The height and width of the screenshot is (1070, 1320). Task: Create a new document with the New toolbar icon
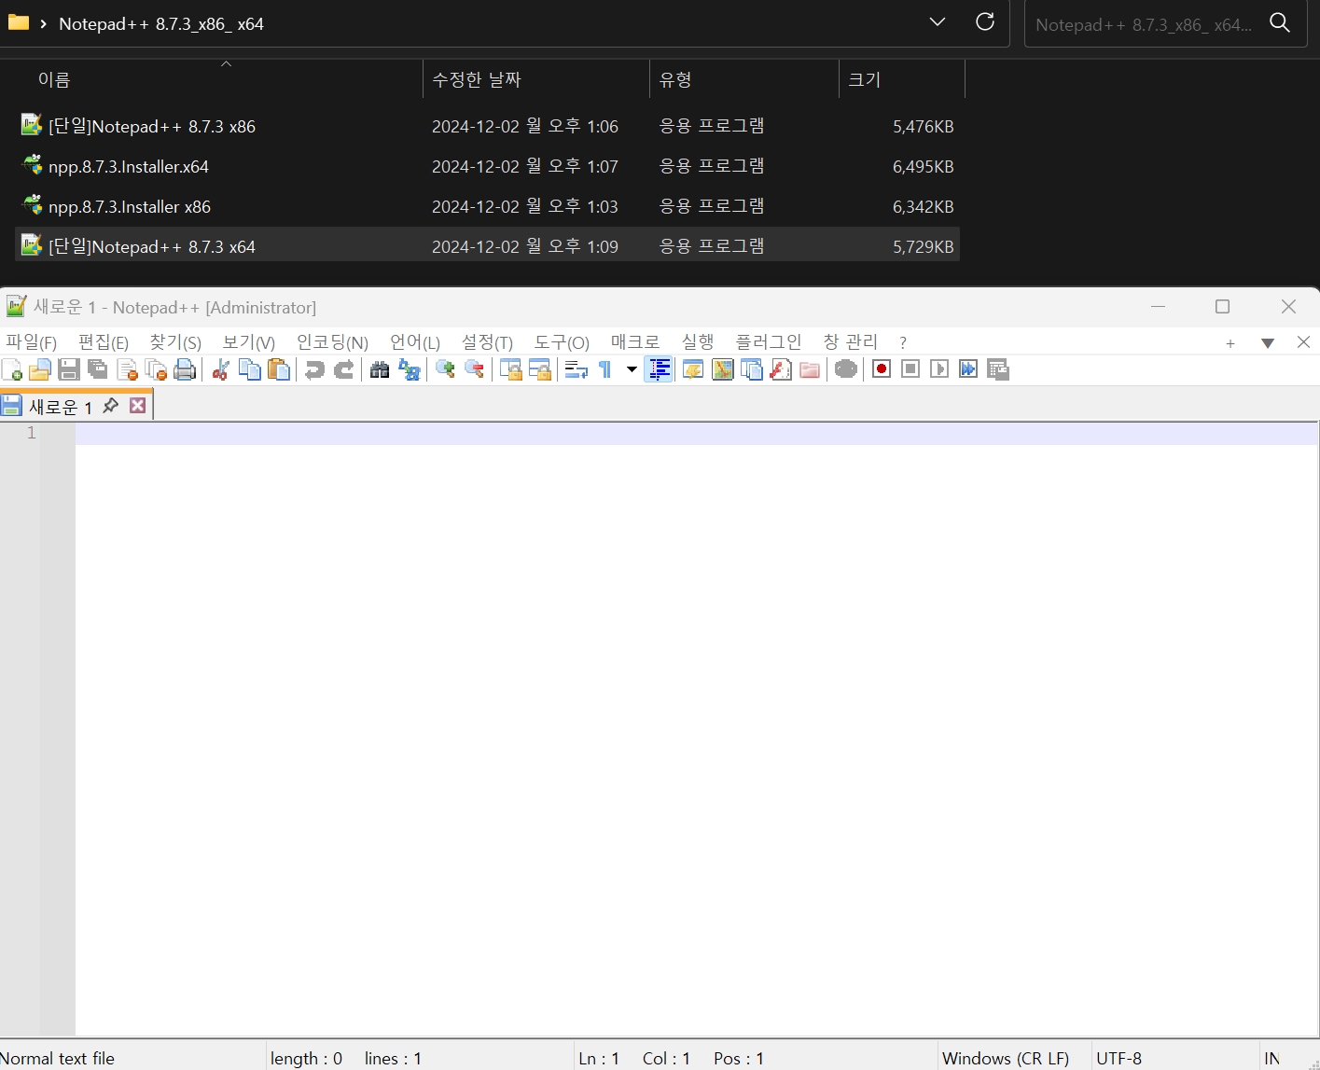(12, 369)
